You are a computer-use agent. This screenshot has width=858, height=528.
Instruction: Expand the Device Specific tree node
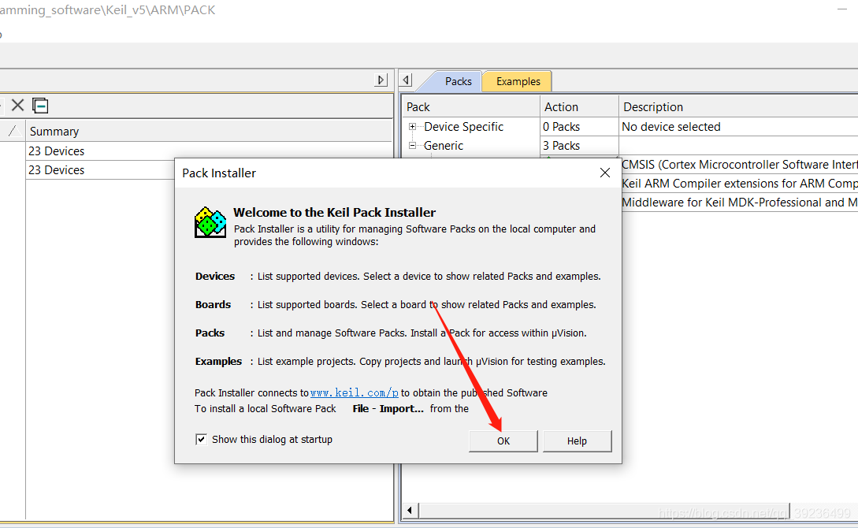413,126
